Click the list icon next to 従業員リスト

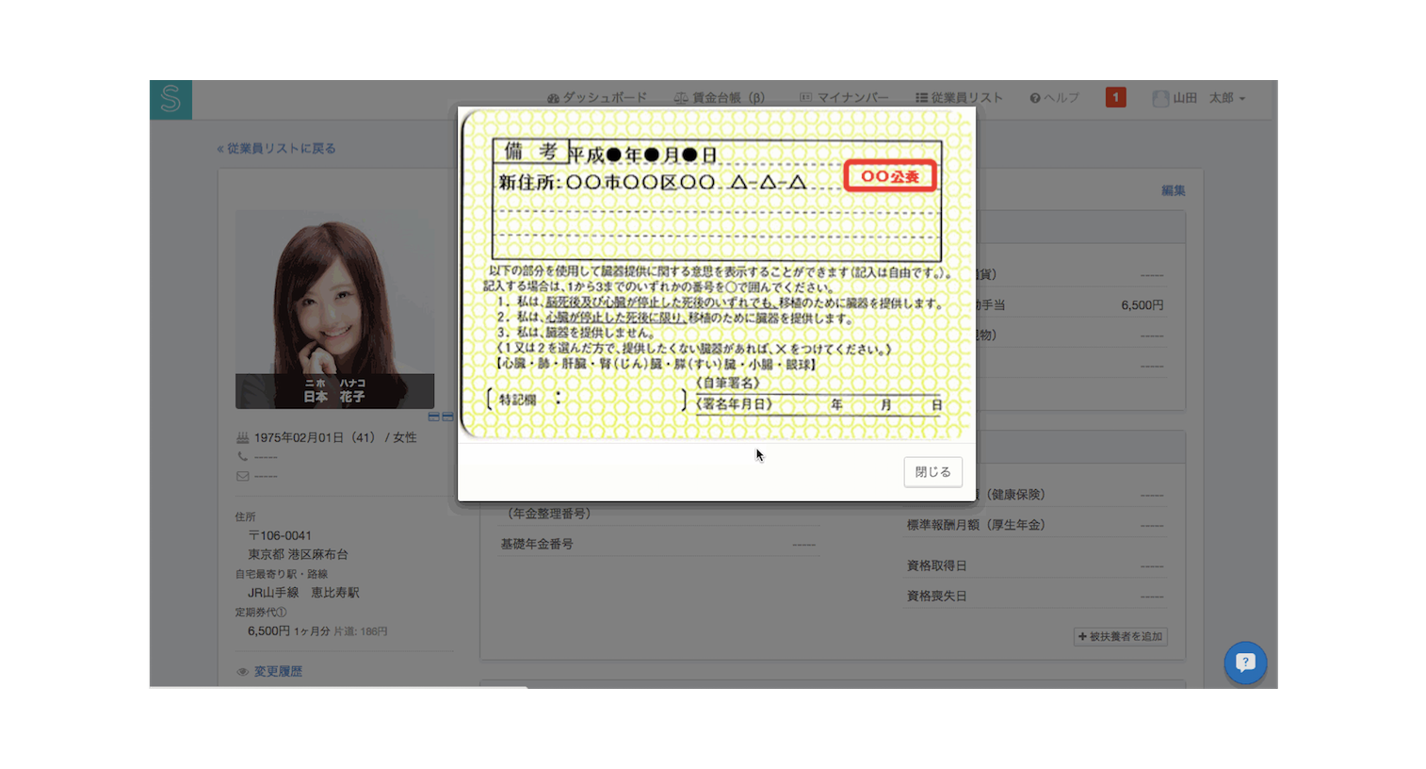tap(920, 98)
